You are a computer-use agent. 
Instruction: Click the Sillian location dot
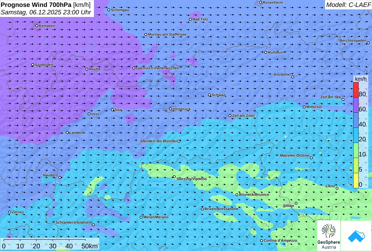(296, 203)
